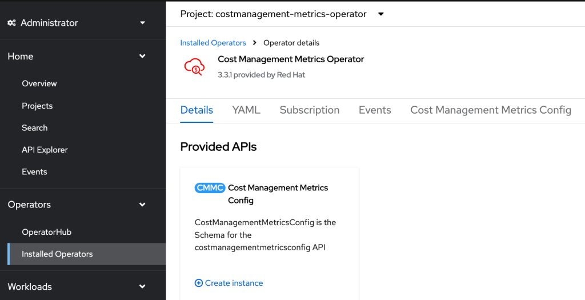Open OperatorHub in the sidebar
Screen dimensions: 585x300
click(x=46, y=232)
